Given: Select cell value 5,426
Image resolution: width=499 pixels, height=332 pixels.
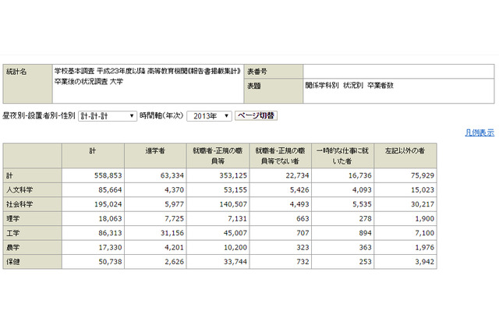Looking at the screenshot, I should coord(299,190).
